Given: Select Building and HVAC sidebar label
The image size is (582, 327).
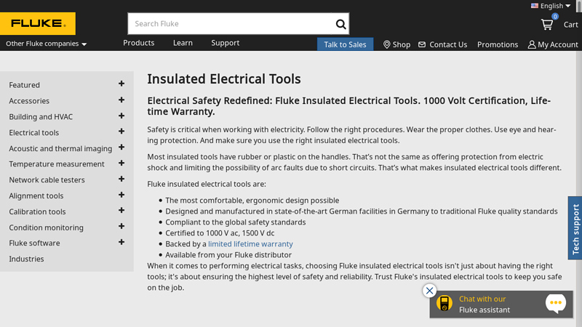Looking at the screenshot, I should [41, 117].
